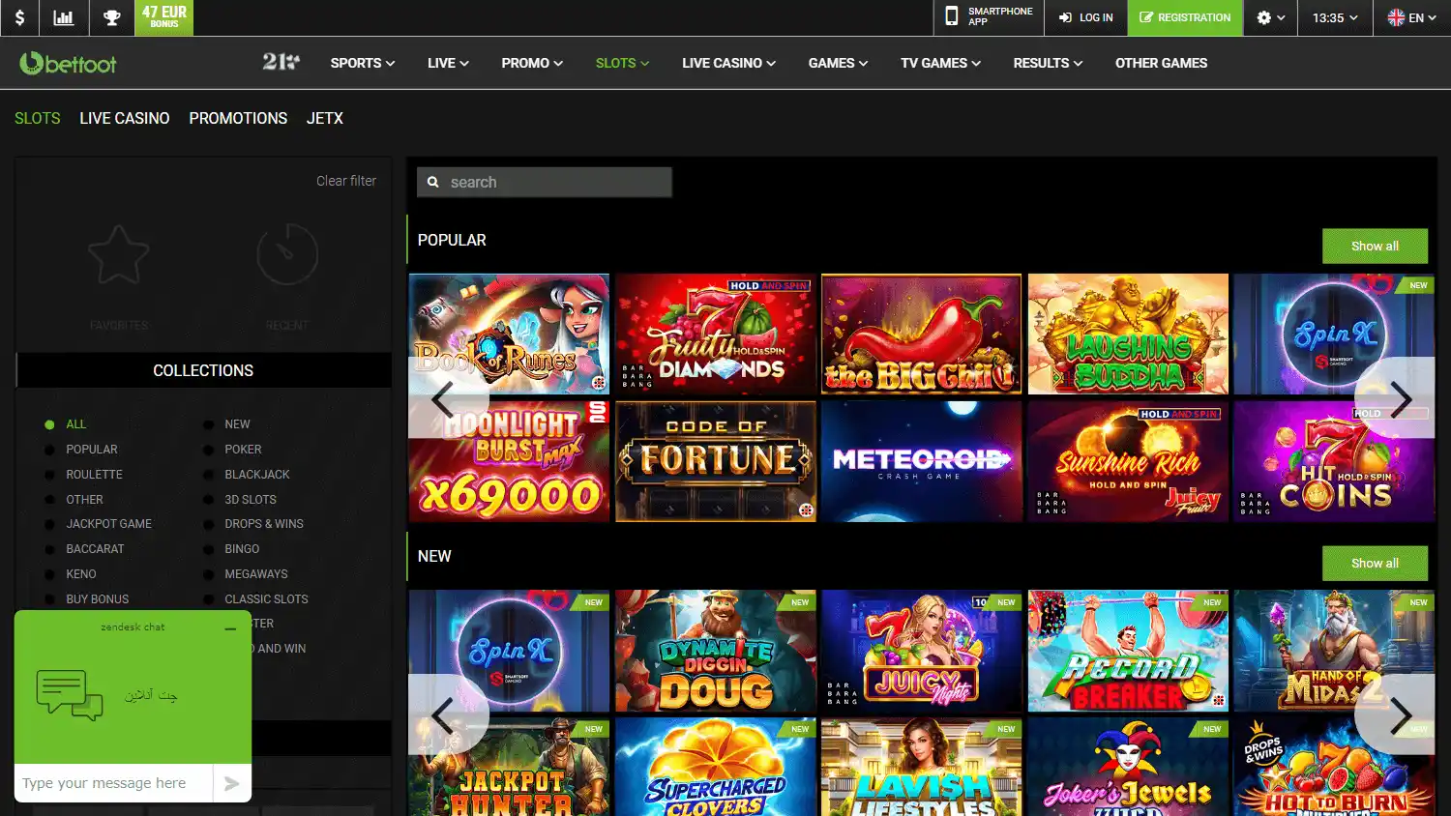Open Sunshine Rich game thumbnail
The image size is (1451, 816).
point(1128,461)
